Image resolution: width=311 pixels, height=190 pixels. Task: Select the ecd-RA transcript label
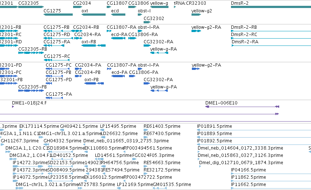click(x=119, y=35)
